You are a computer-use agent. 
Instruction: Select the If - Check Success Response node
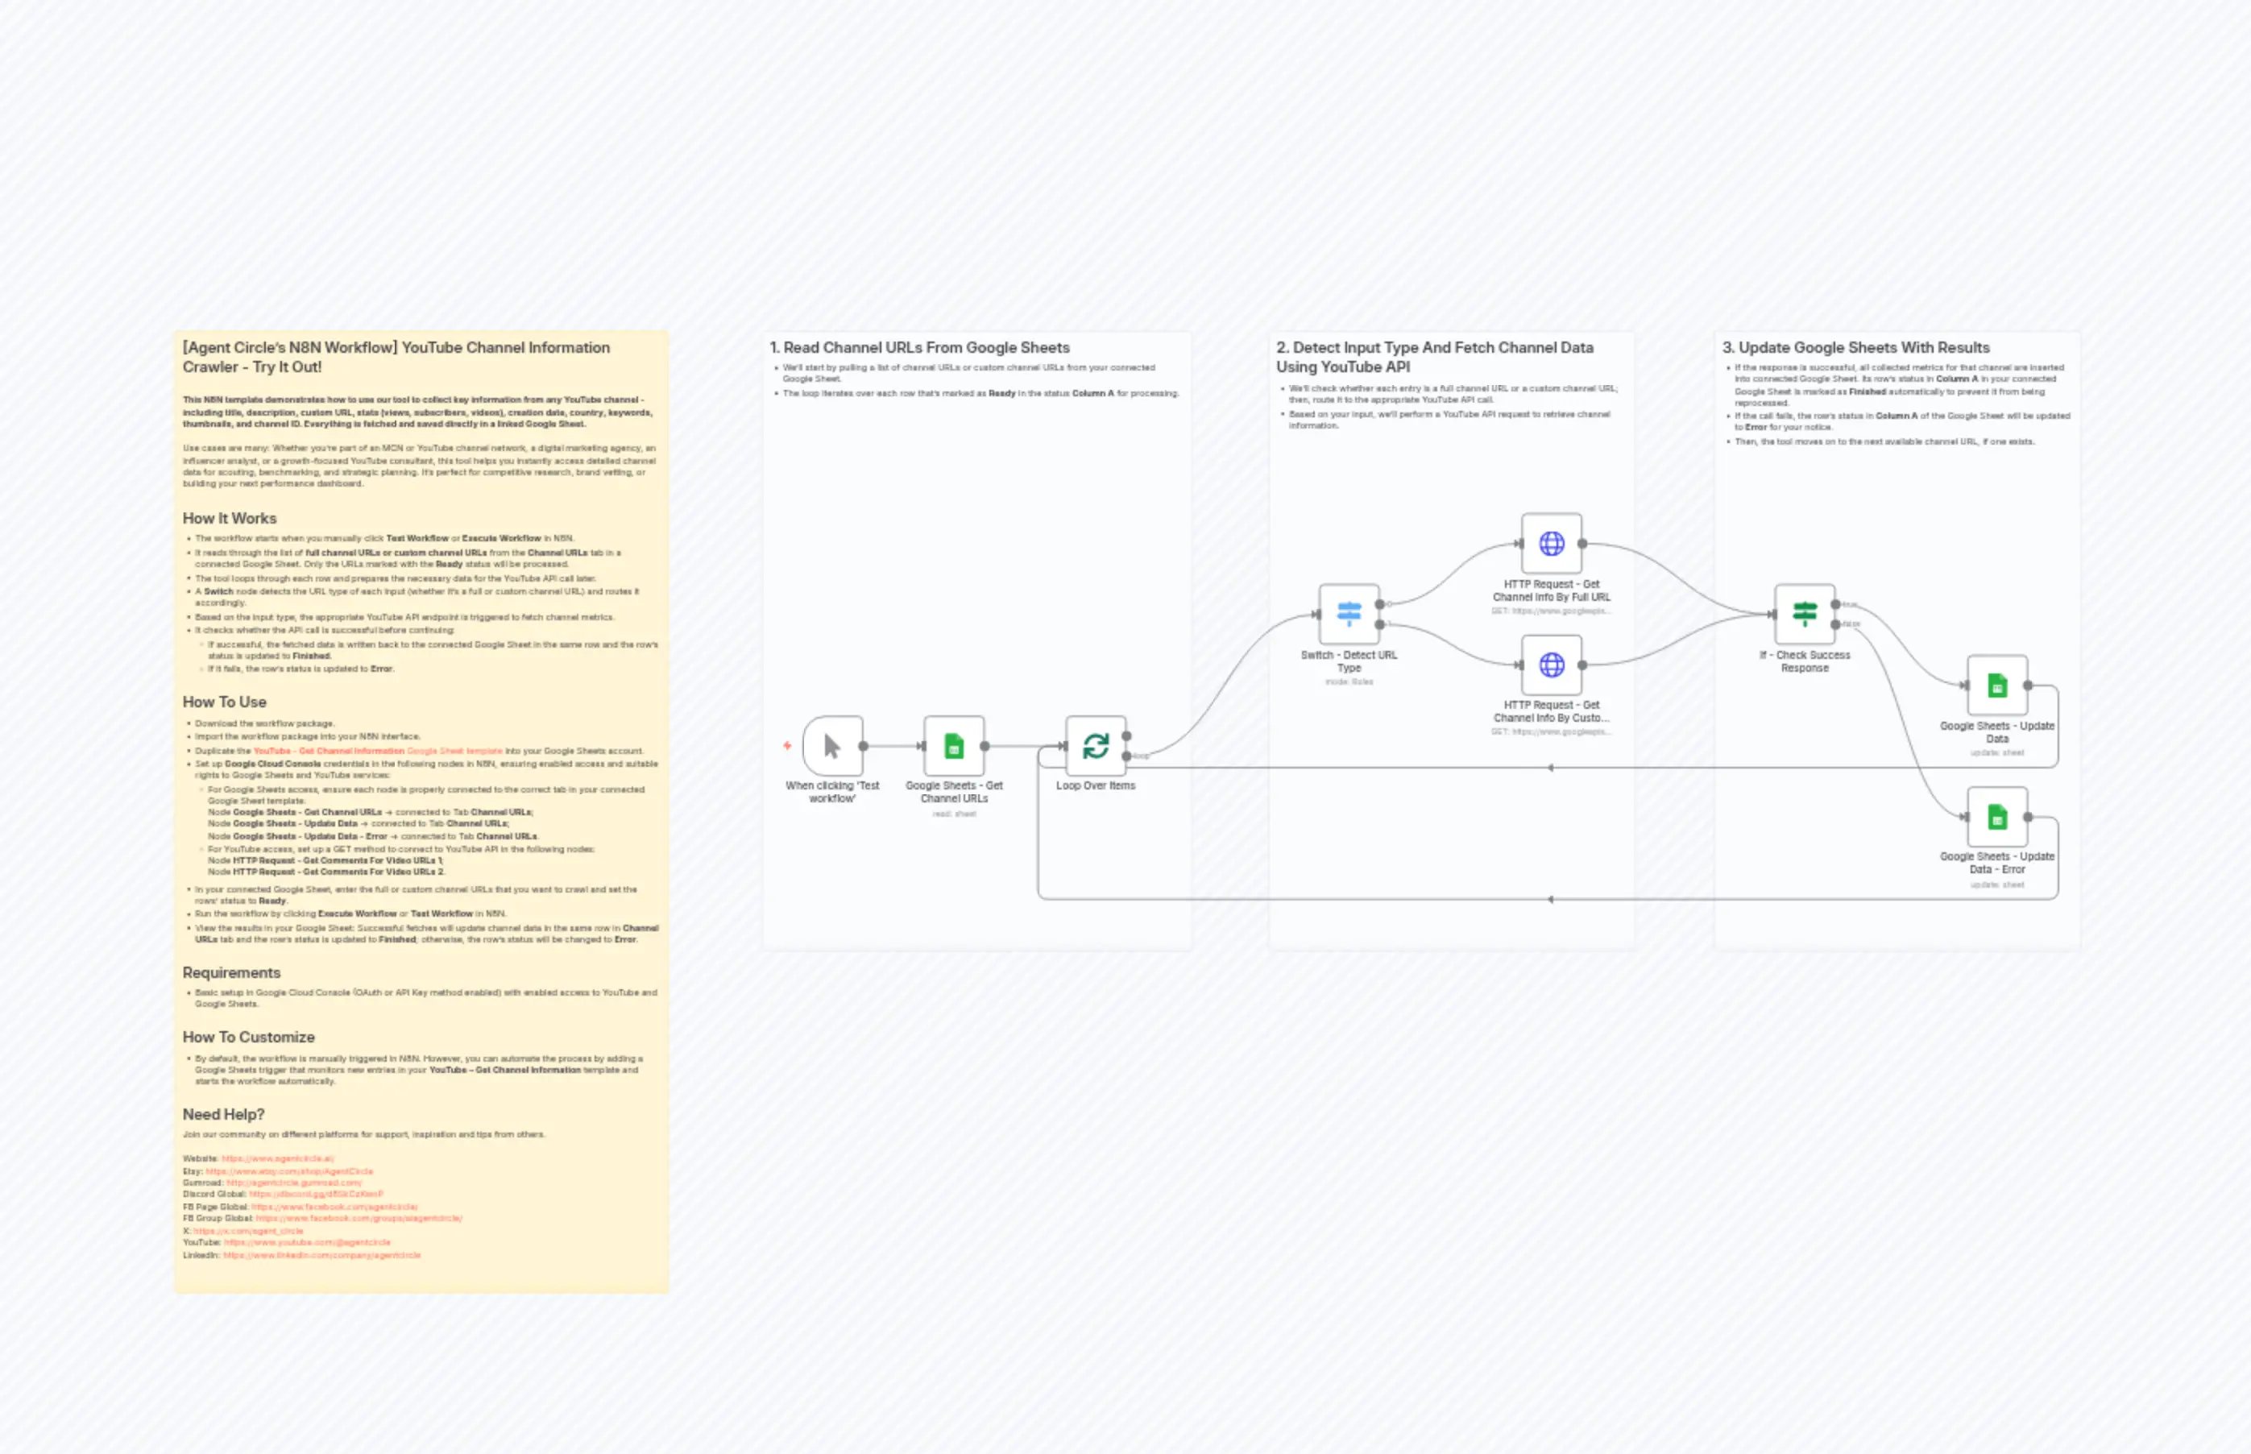(x=1805, y=613)
